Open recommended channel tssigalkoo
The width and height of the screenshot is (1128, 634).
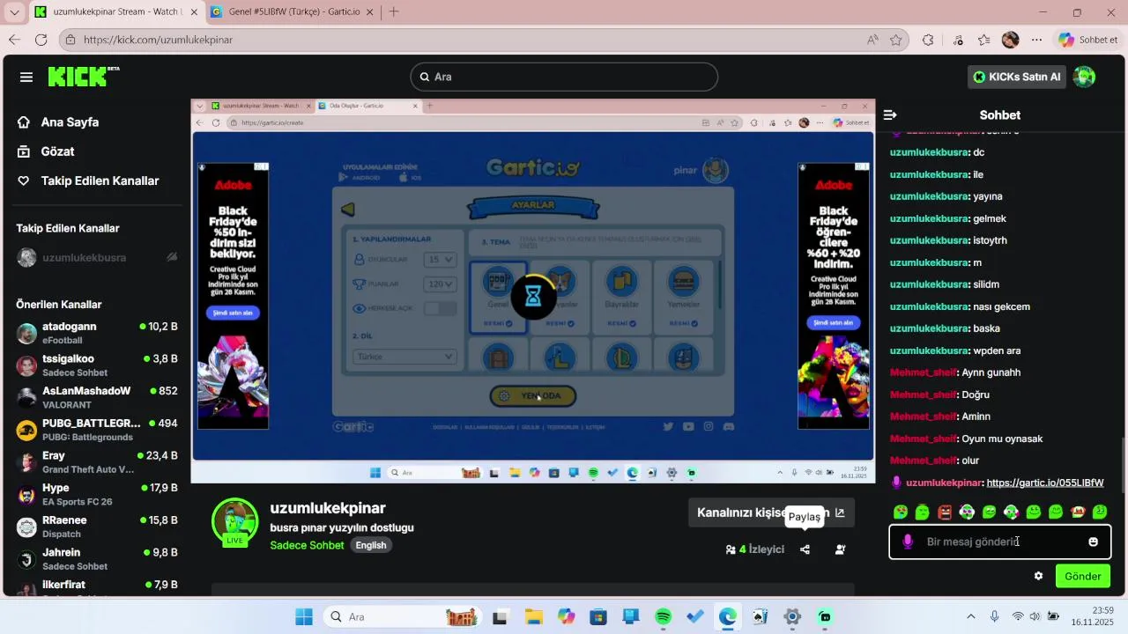pyautogui.click(x=97, y=365)
